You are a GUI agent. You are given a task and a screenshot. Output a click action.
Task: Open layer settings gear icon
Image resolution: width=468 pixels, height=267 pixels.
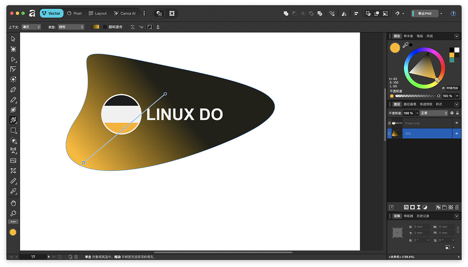[452, 113]
